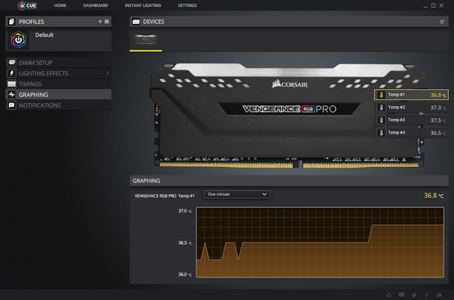Click the DIMM Setup memory icon
Image resolution: width=454 pixels, height=300 pixels.
pos(11,62)
